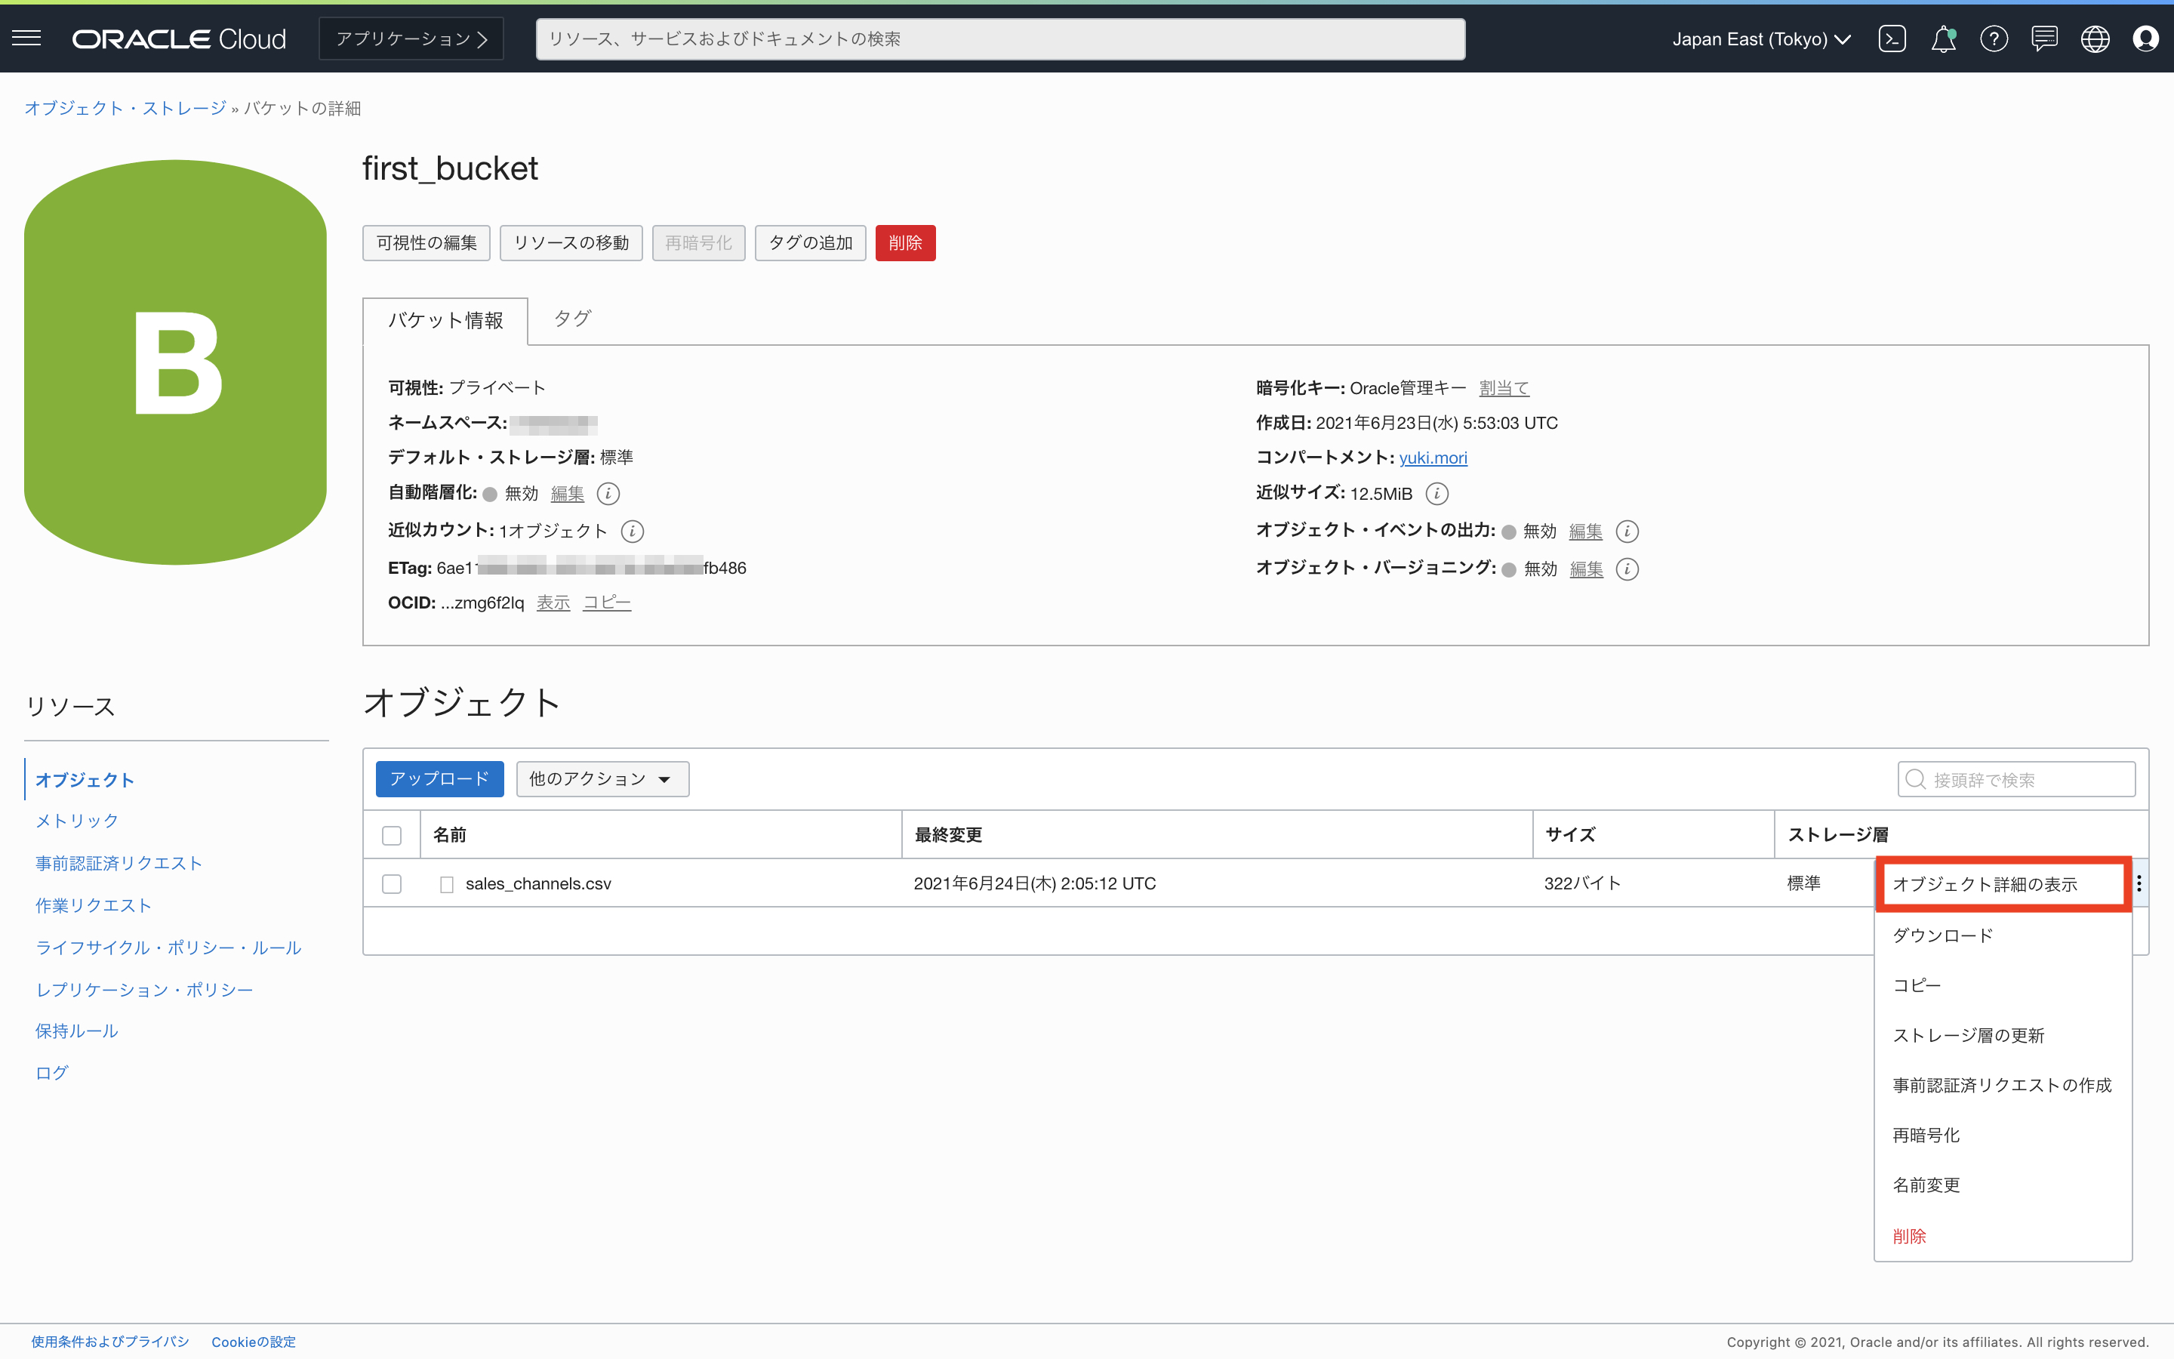The image size is (2174, 1359).
Task: Click three-dot actions icon for sales_channels.csv
Action: tap(2139, 883)
